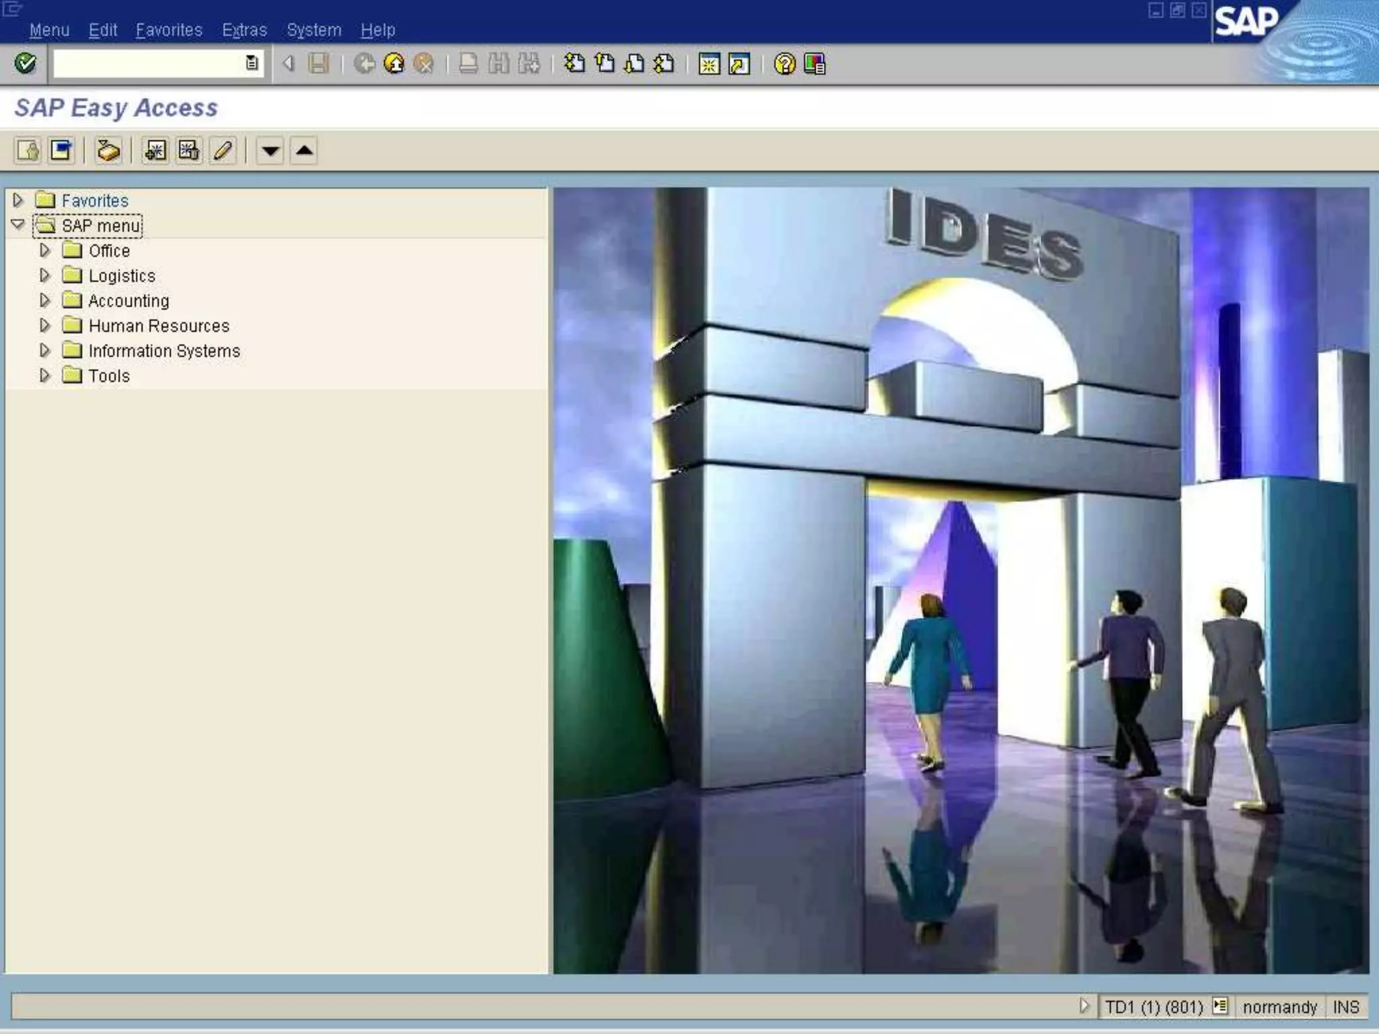Image resolution: width=1379 pixels, height=1034 pixels.
Task: Click the User Menu icon
Action: pyautogui.click(x=28, y=150)
